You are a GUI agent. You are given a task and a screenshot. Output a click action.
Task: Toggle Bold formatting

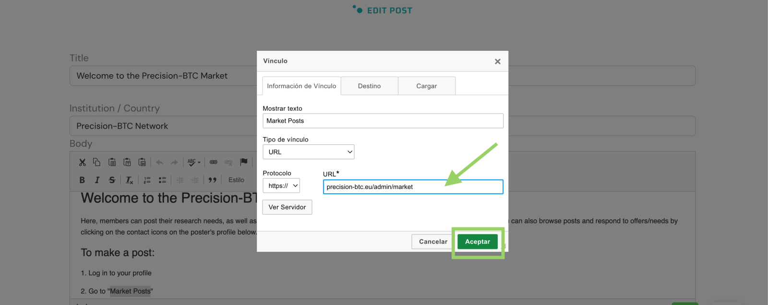(82, 180)
